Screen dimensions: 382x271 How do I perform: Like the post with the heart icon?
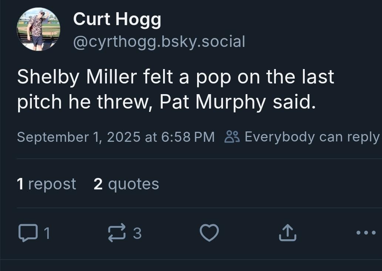coord(209,233)
